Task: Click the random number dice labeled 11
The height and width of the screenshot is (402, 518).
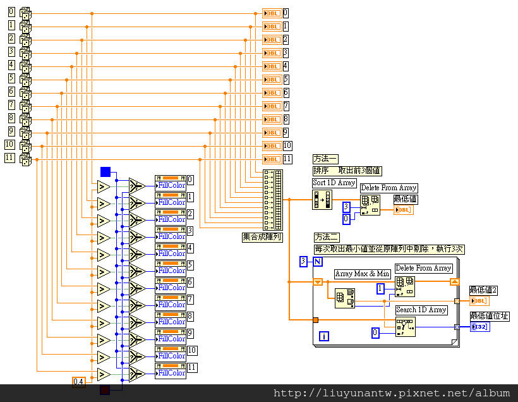Action: [x=25, y=160]
